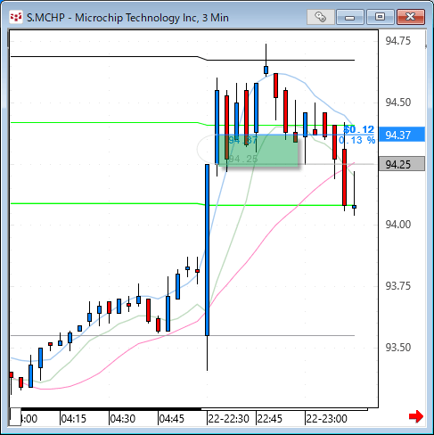Click the 94.75 price scale label
Image resolution: width=434 pixels, height=435 pixels.
point(398,41)
